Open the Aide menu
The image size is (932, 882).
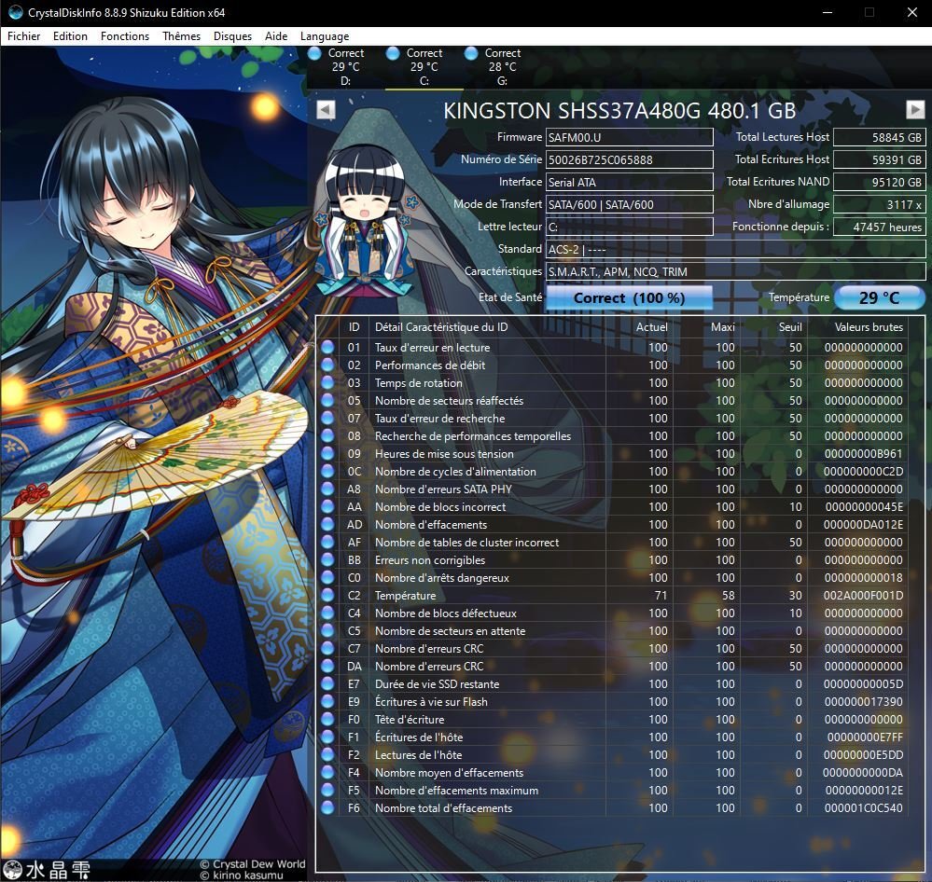276,36
